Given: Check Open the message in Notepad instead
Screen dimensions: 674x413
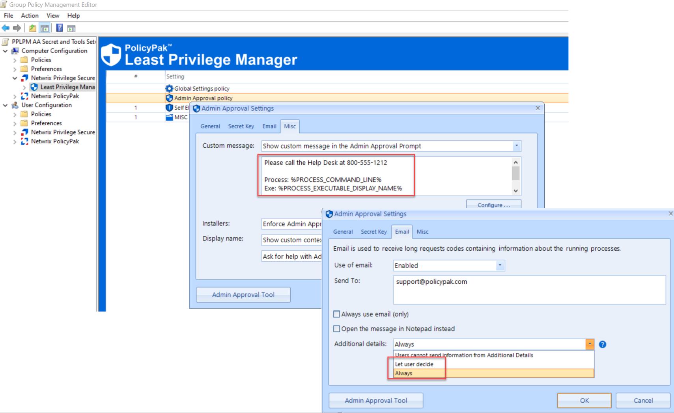Looking at the screenshot, I should (x=336, y=329).
